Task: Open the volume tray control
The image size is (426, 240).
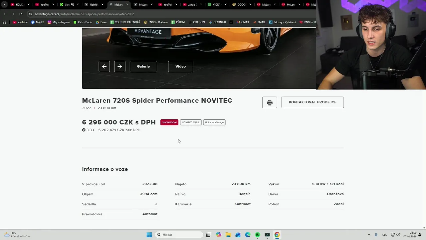Action: (398, 235)
